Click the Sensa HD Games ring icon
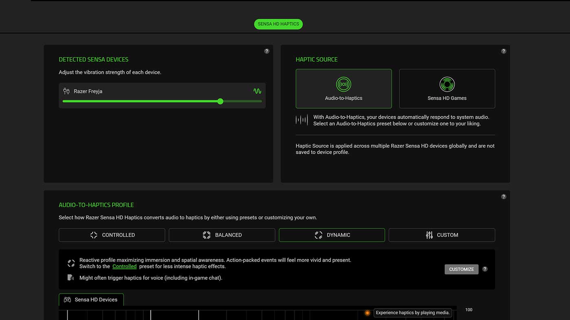Viewport: 570px width, 320px height. tap(447, 84)
